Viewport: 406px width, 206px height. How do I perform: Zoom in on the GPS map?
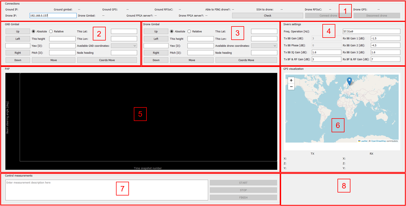coord(291,80)
